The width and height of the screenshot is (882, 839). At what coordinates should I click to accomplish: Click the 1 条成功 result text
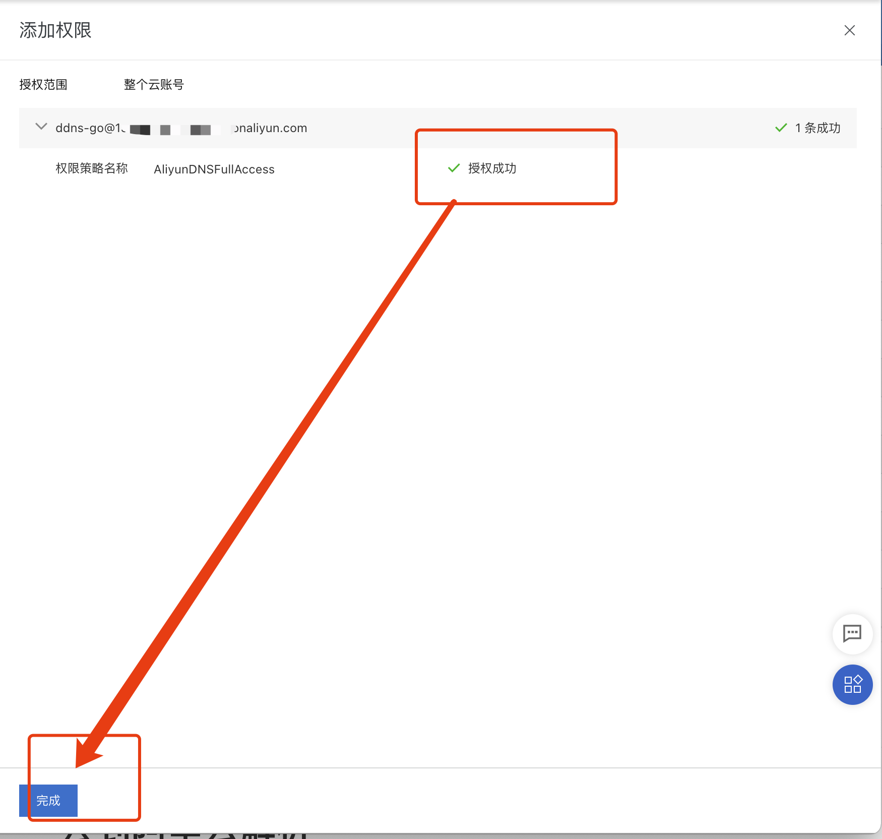click(817, 128)
